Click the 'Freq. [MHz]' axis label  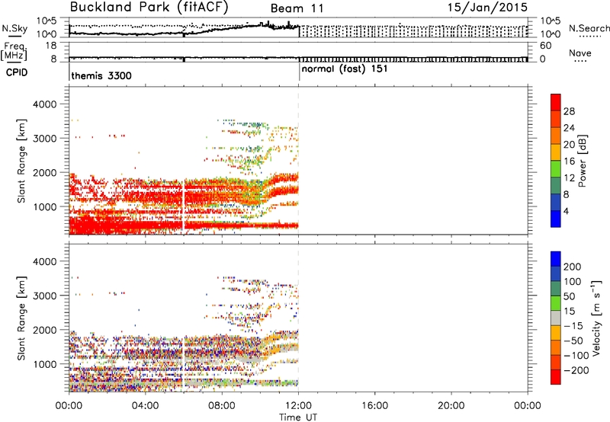point(14,52)
